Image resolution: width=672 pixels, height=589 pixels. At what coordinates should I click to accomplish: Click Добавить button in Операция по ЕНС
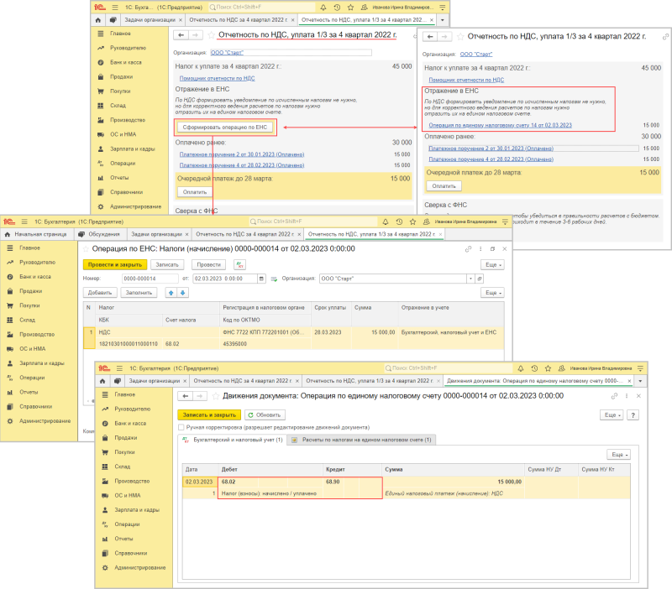pyautogui.click(x=100, y=293)
